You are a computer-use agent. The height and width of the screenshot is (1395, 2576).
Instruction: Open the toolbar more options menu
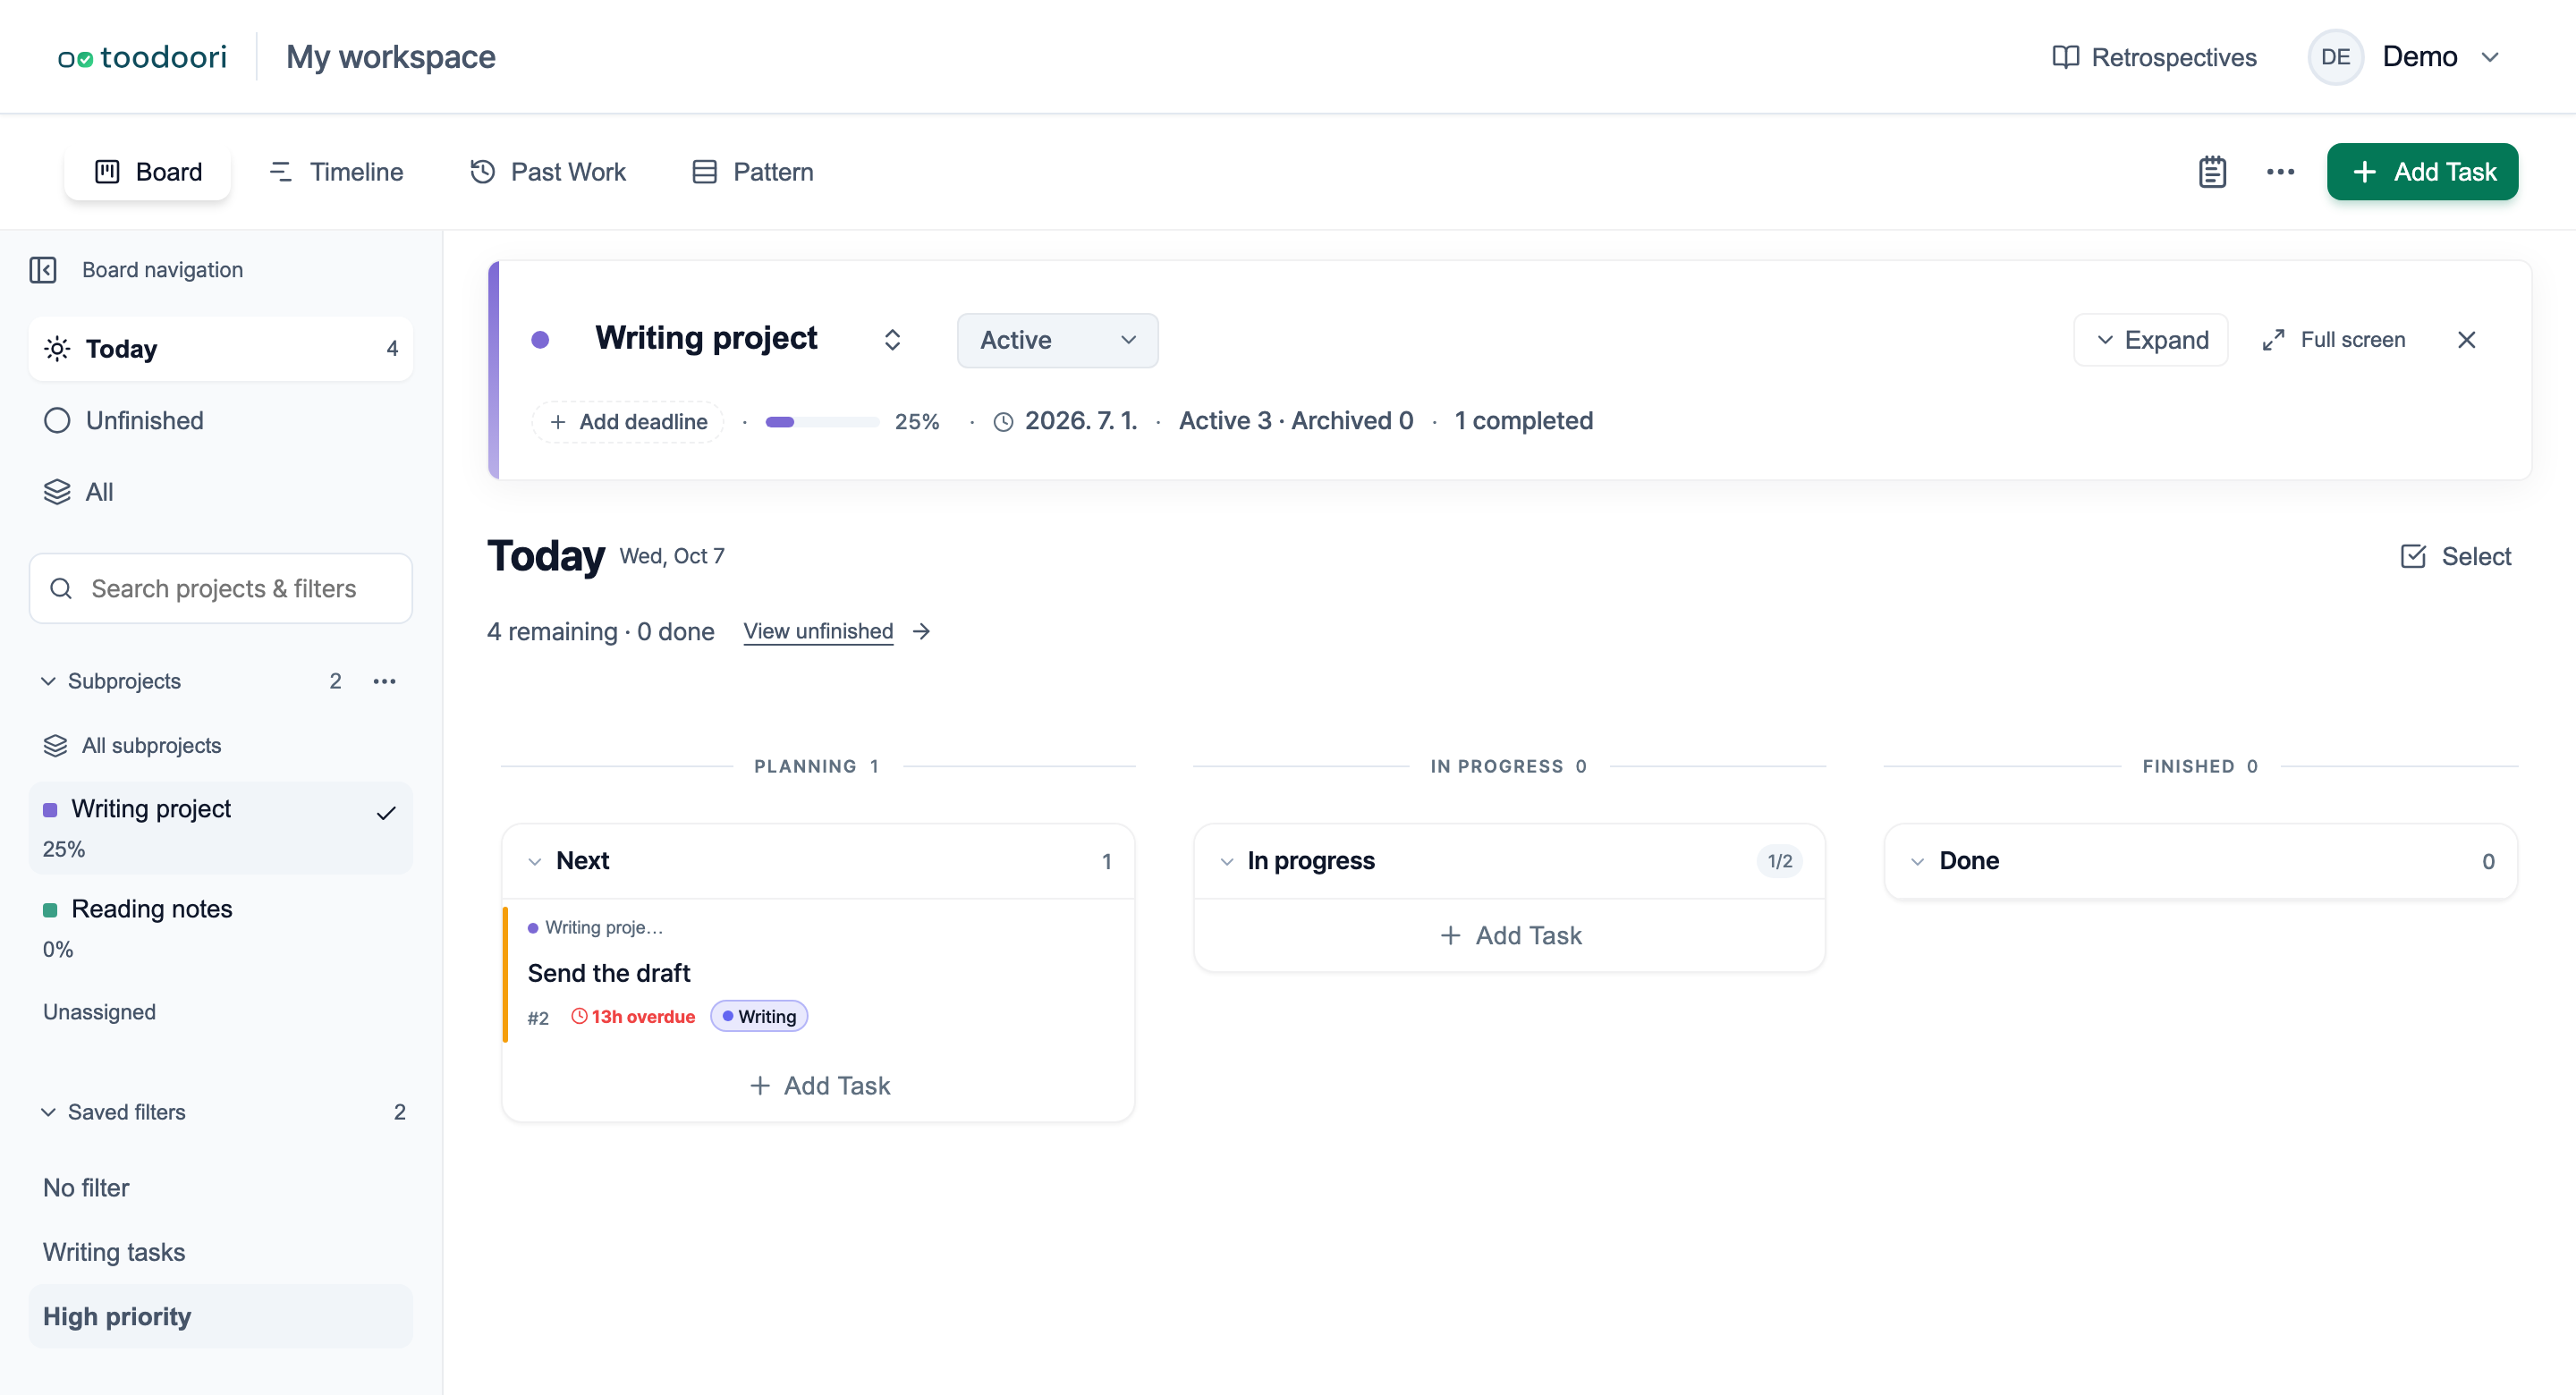click(2280, 172)
